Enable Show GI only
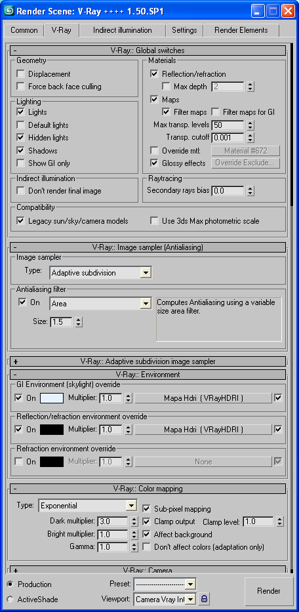The width and height of the screenshot is (299, 612). click(x=20, y=163)
